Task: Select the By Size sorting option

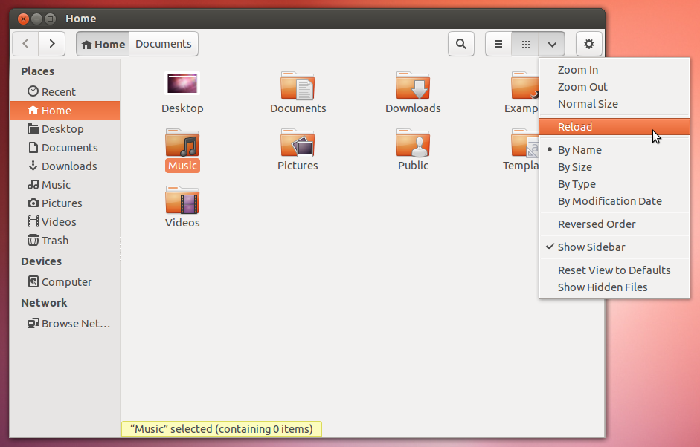Action: [574, 166]
